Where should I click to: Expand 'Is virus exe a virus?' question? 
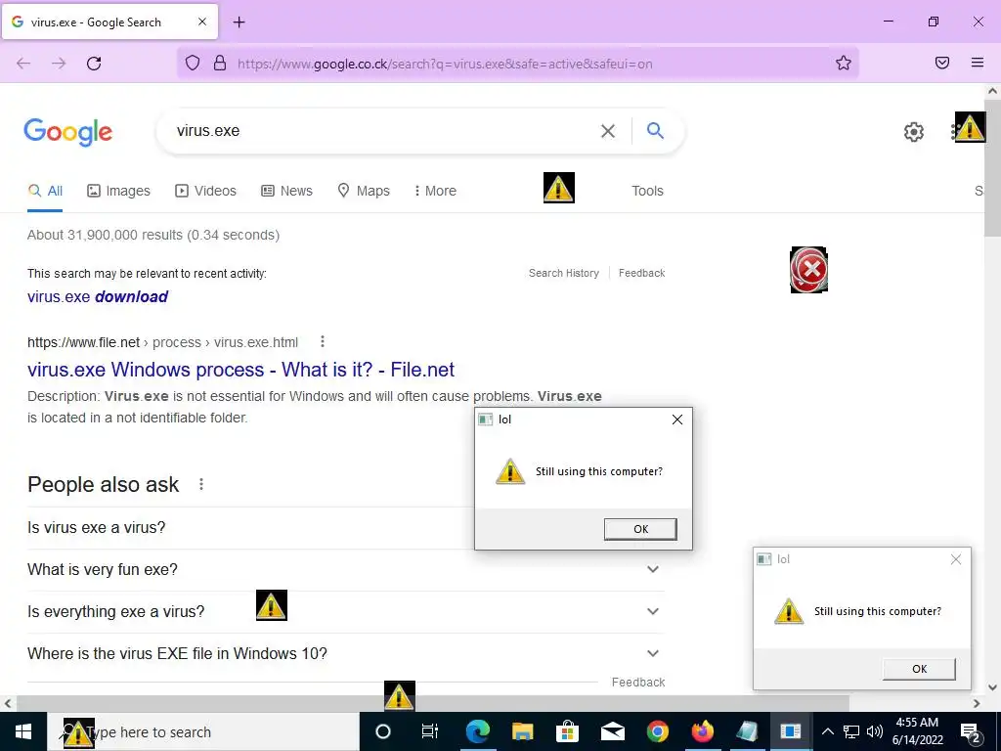coord(345,527)
